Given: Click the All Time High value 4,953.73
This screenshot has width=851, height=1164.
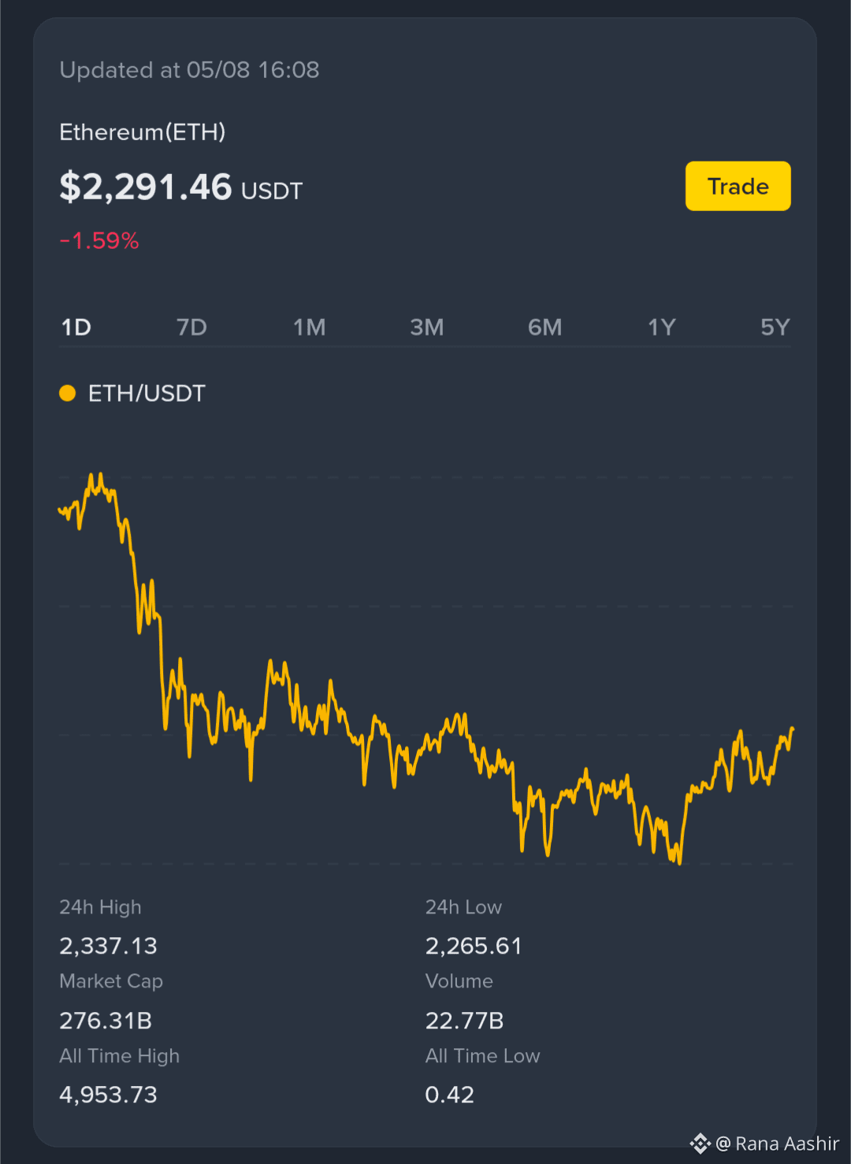Looking at the screenshot, I should (109, 1095).
